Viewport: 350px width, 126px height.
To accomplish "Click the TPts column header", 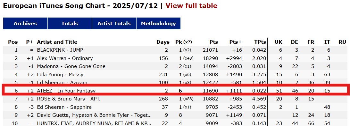I will [x=260, y=42].
